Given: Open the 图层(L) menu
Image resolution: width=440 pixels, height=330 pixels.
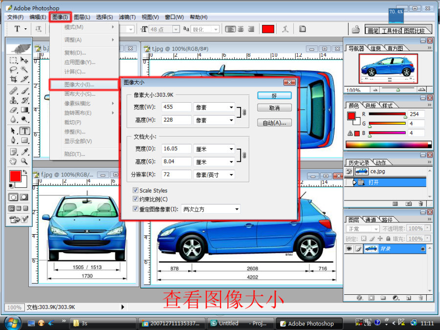Looking at the screenshot, I should tap(82, 17).
